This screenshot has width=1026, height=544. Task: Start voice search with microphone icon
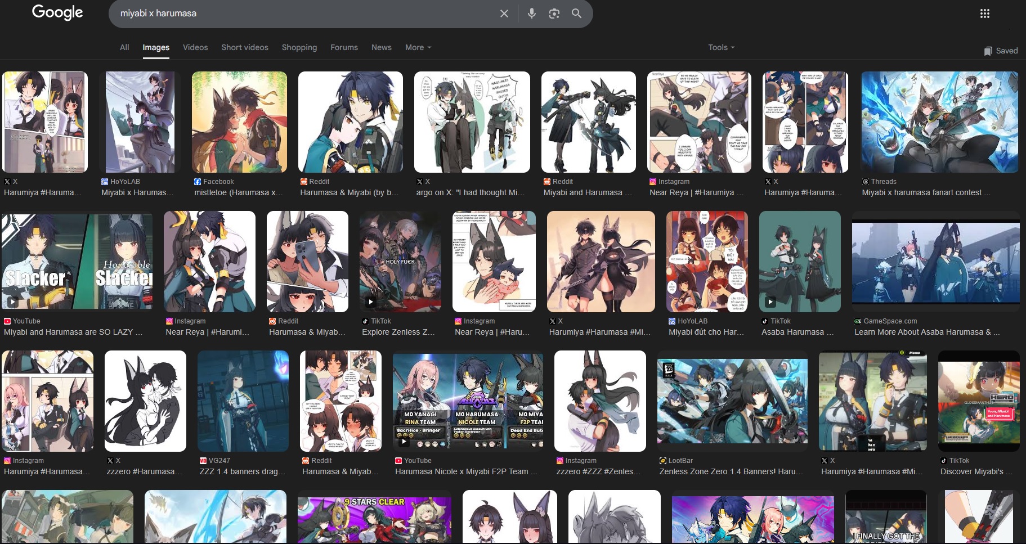click(532, 14)
